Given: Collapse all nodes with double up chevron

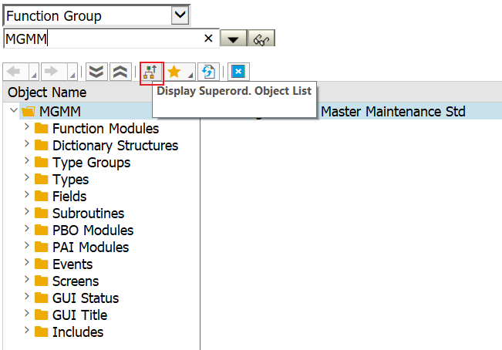Looking at the screenshot, I should 120,72.
